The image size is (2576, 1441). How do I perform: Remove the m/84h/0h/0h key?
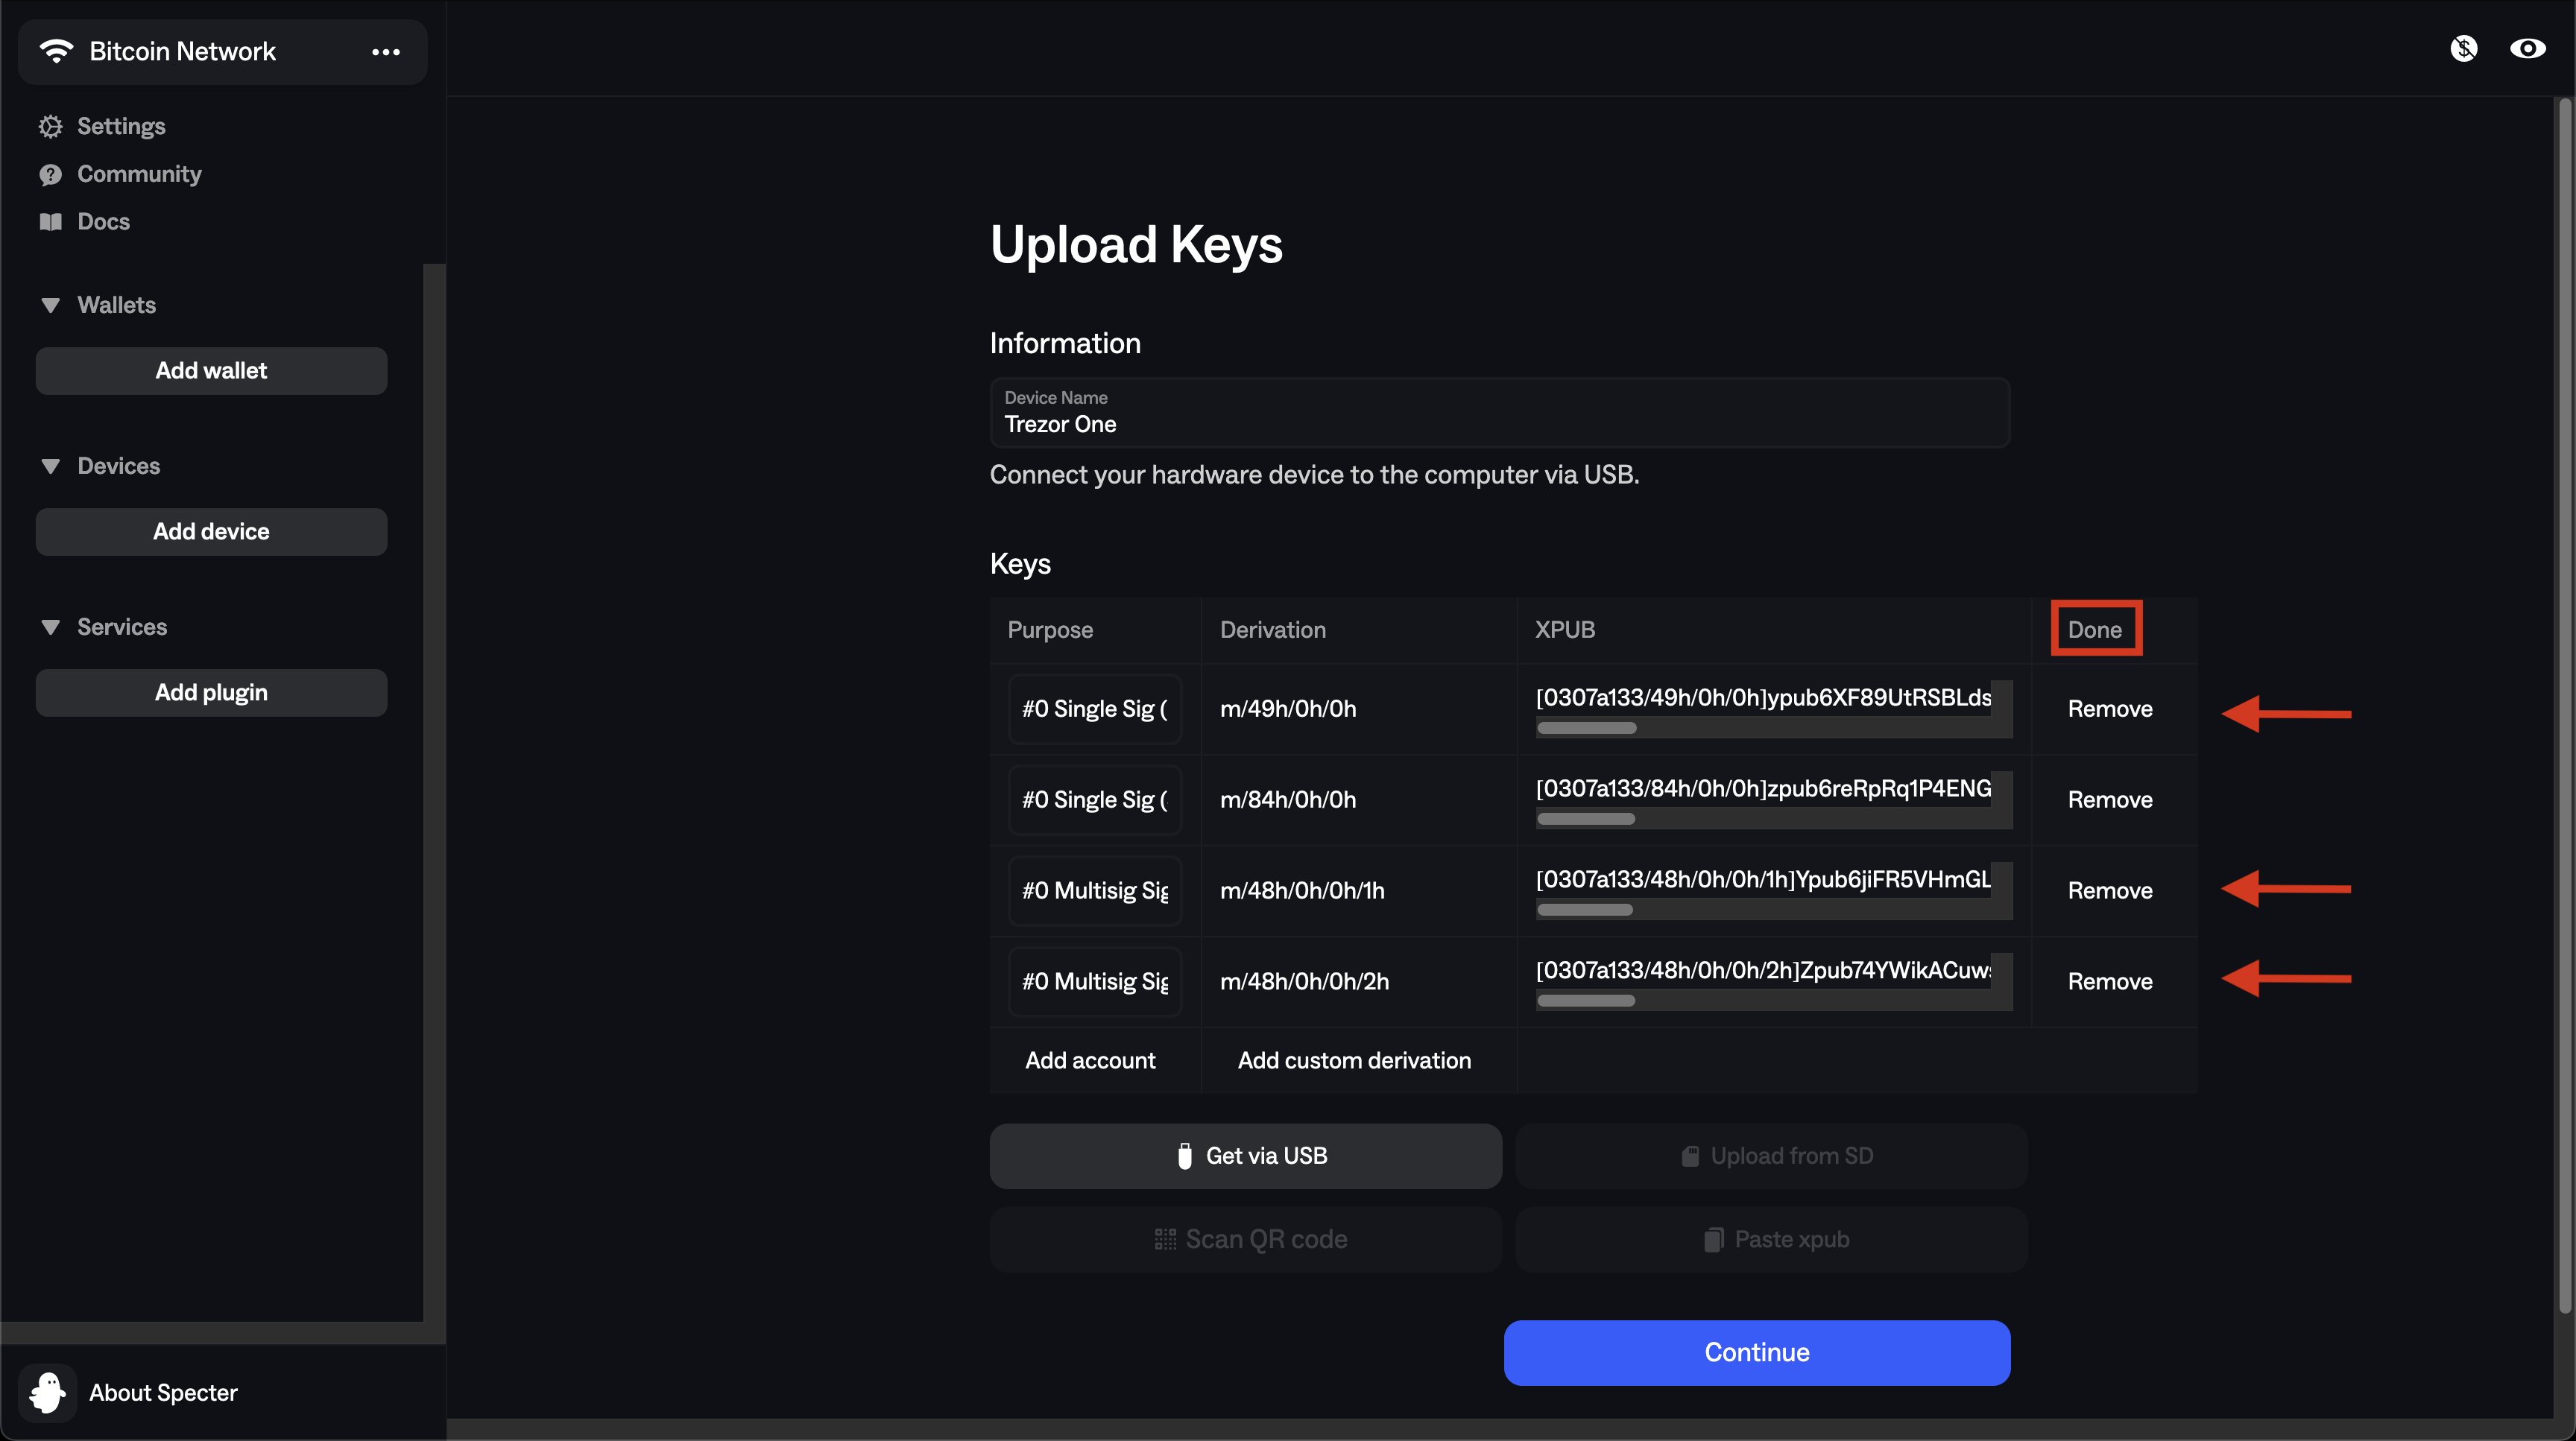tap(2110, 800)
